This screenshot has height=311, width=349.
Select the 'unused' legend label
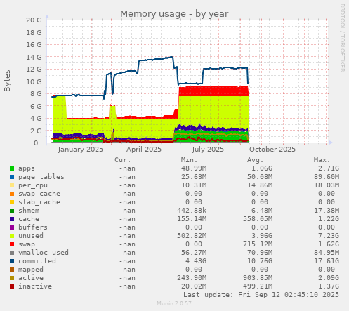[x=31, y=236]
